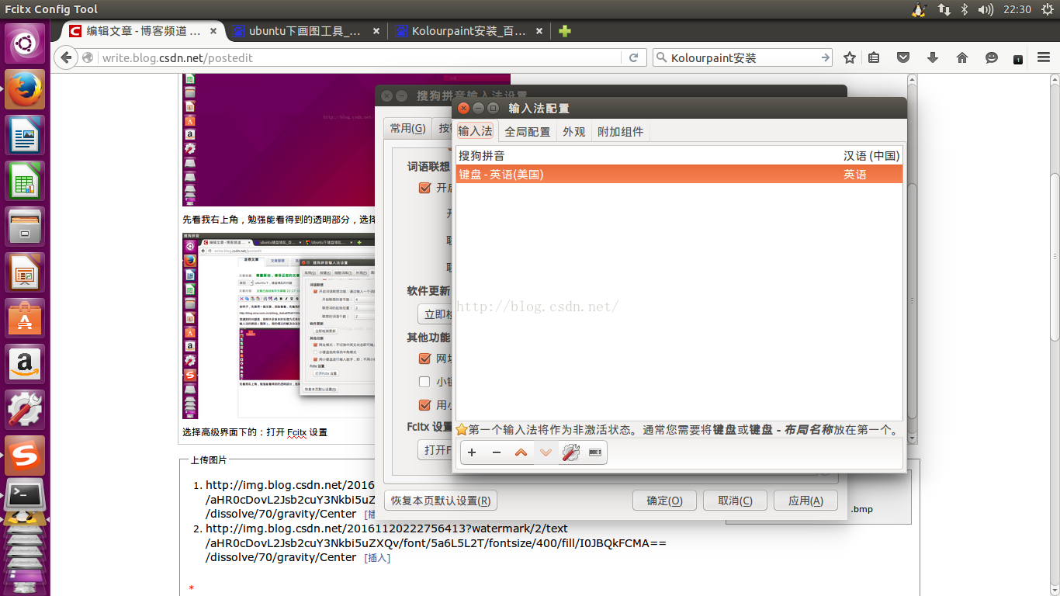Open new Firefox tab with plus

click(565, 31)
